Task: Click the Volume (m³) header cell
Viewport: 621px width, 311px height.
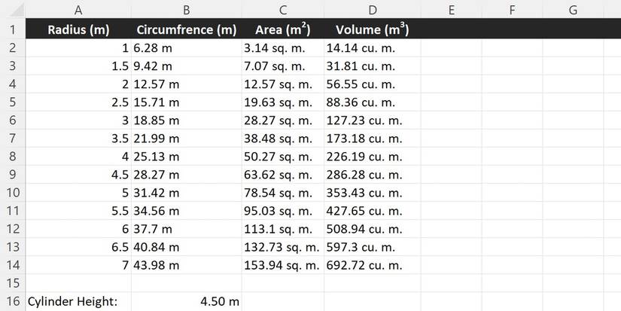Action: click(373, 29)
